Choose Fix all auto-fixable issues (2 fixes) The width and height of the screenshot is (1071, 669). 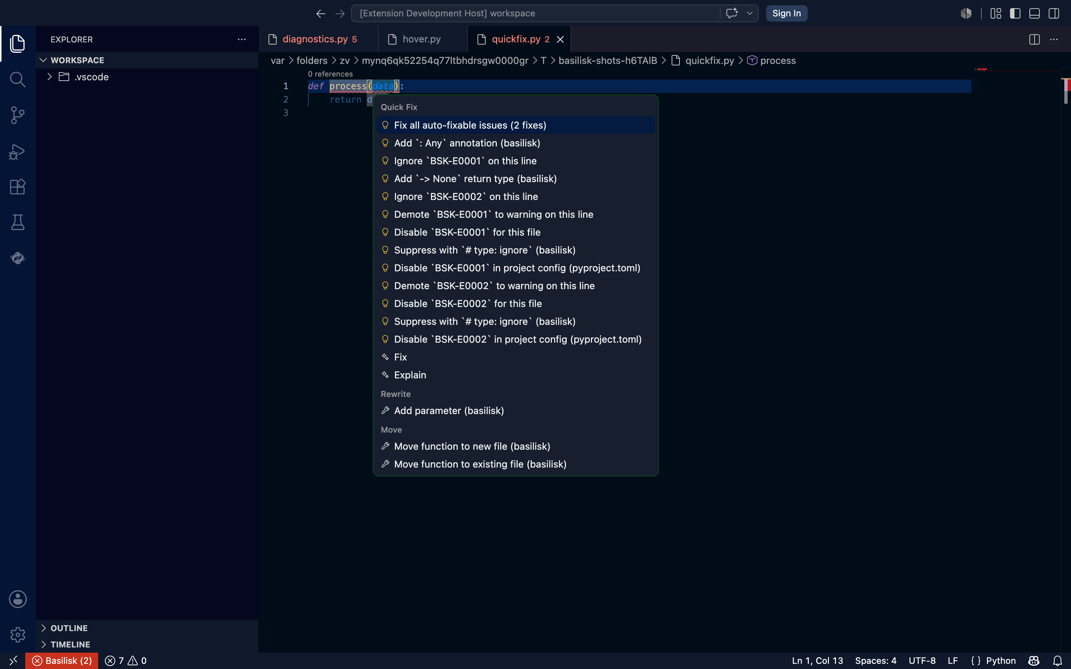[515, 125]
